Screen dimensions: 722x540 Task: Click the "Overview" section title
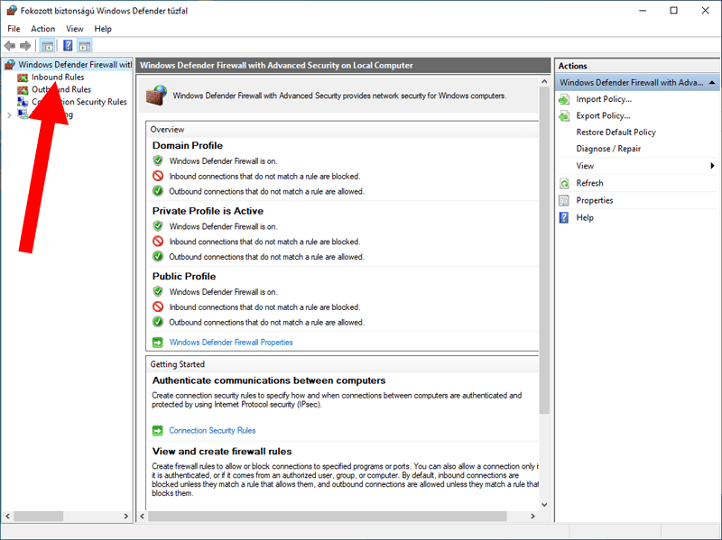click(167, 130)
